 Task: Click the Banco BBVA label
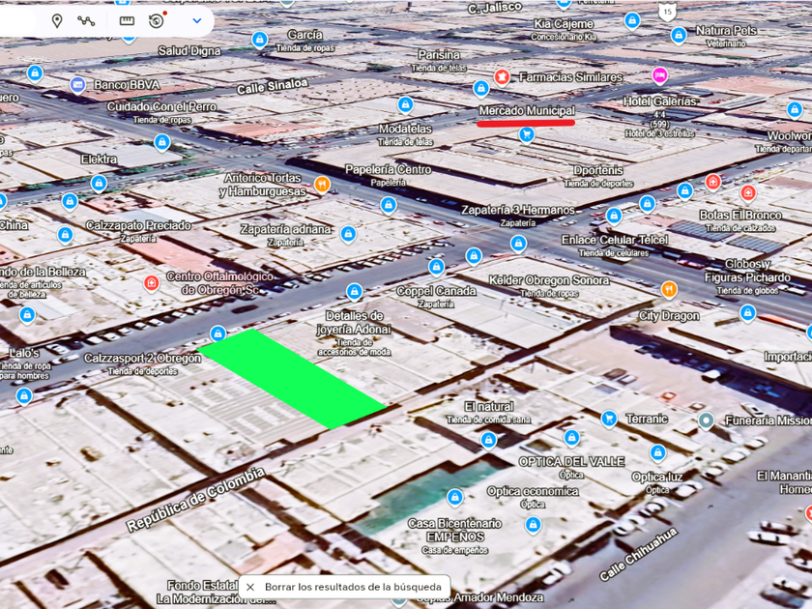pyautogui.click(x=127, y=85)
